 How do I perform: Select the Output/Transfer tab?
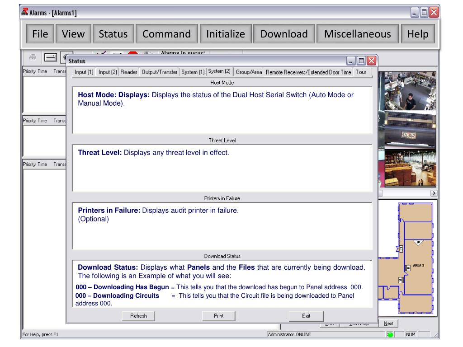click(159, 72)
